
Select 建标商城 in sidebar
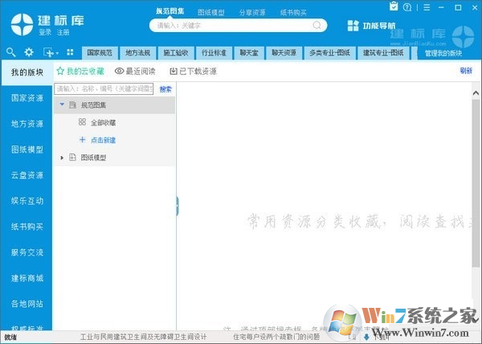click(27, 278)
